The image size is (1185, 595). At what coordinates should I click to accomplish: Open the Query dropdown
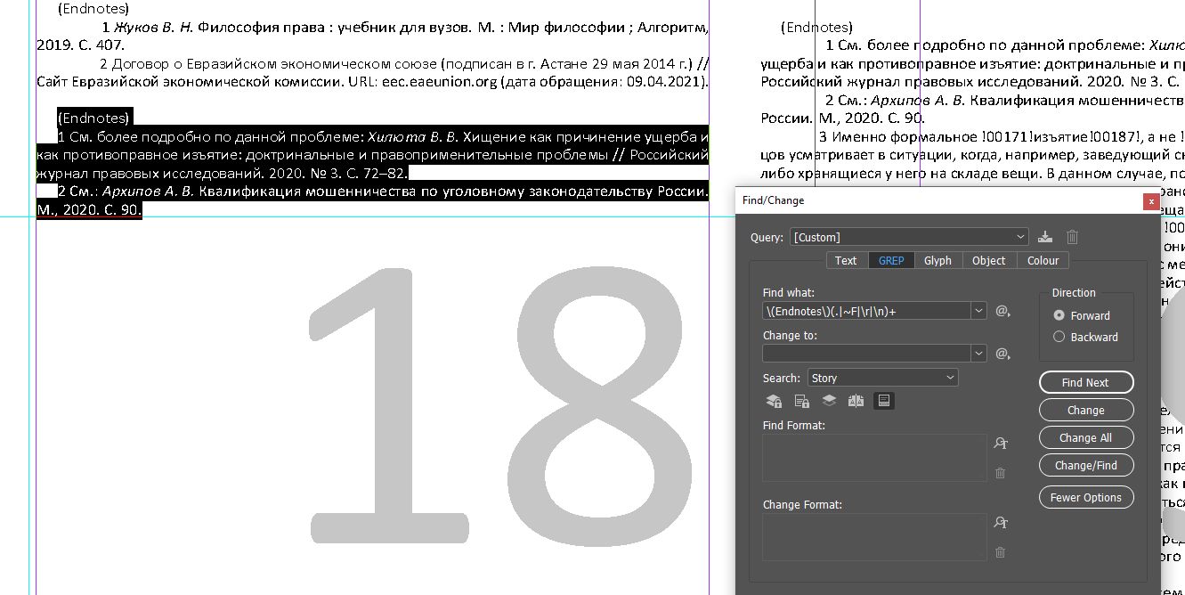pyautogui.click(x=909, y=237)
